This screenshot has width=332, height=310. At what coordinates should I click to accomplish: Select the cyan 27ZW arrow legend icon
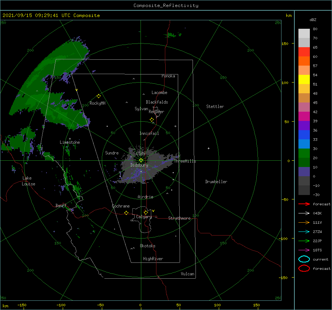304,232
